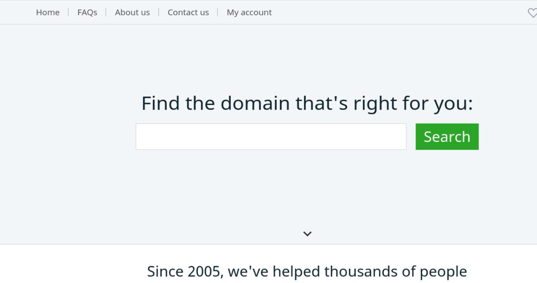The width and height of the screenshot is (537, 283).
Task: Choose FAQs in the top navigation
Action: pos(87,13)
